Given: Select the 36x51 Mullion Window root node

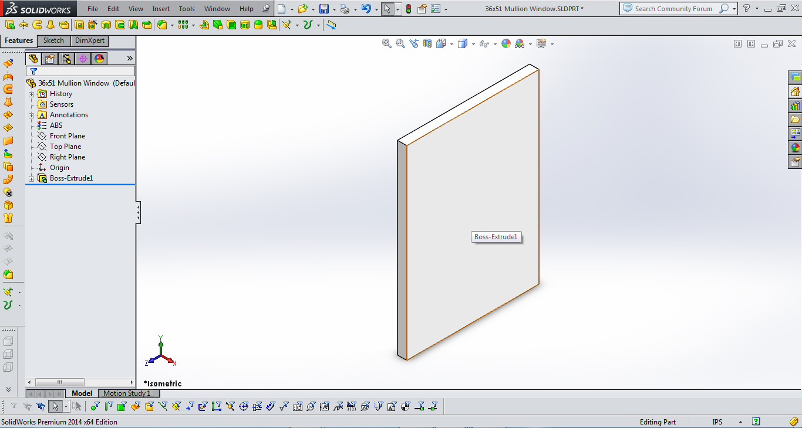Looking at the screenshot, I should point(82,83).
